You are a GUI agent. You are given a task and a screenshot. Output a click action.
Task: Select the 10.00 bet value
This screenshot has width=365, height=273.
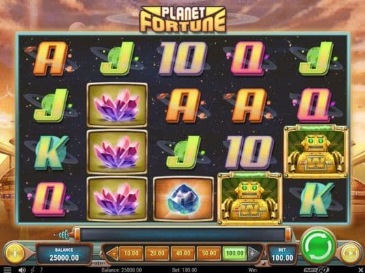click(131, 253)
